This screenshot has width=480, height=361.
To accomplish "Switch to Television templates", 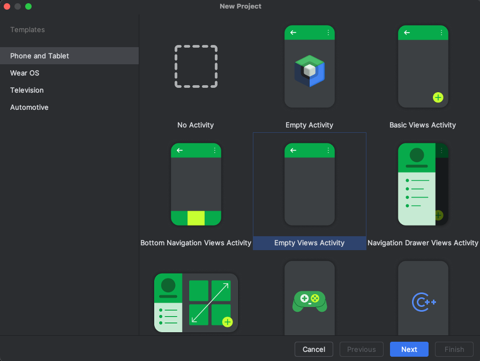I will [70, 90].
